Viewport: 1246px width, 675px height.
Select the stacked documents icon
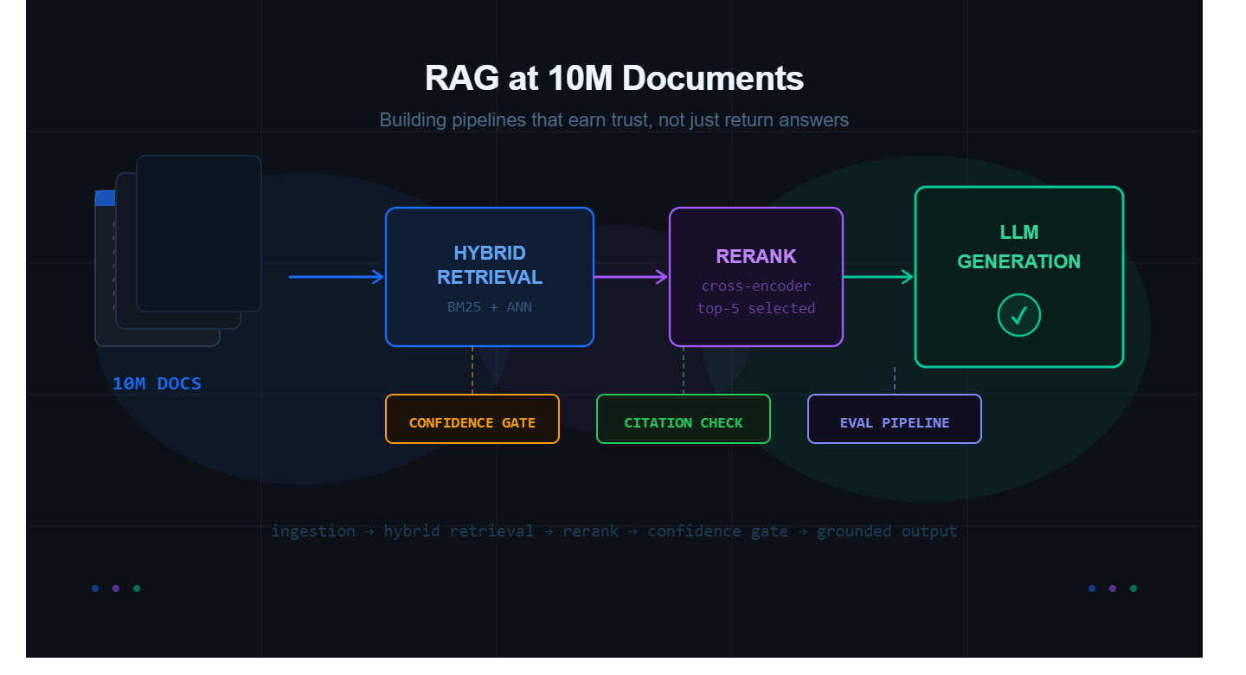tap(178, 251)
